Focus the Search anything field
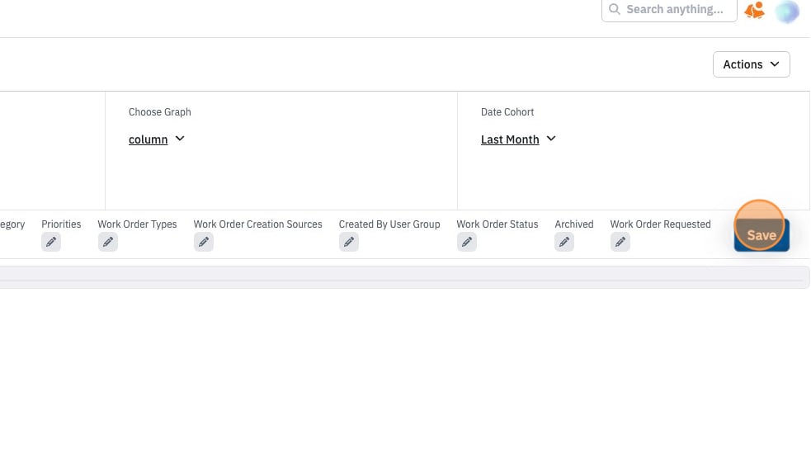This screenshot has width=811, height=453. click(669, 9)
